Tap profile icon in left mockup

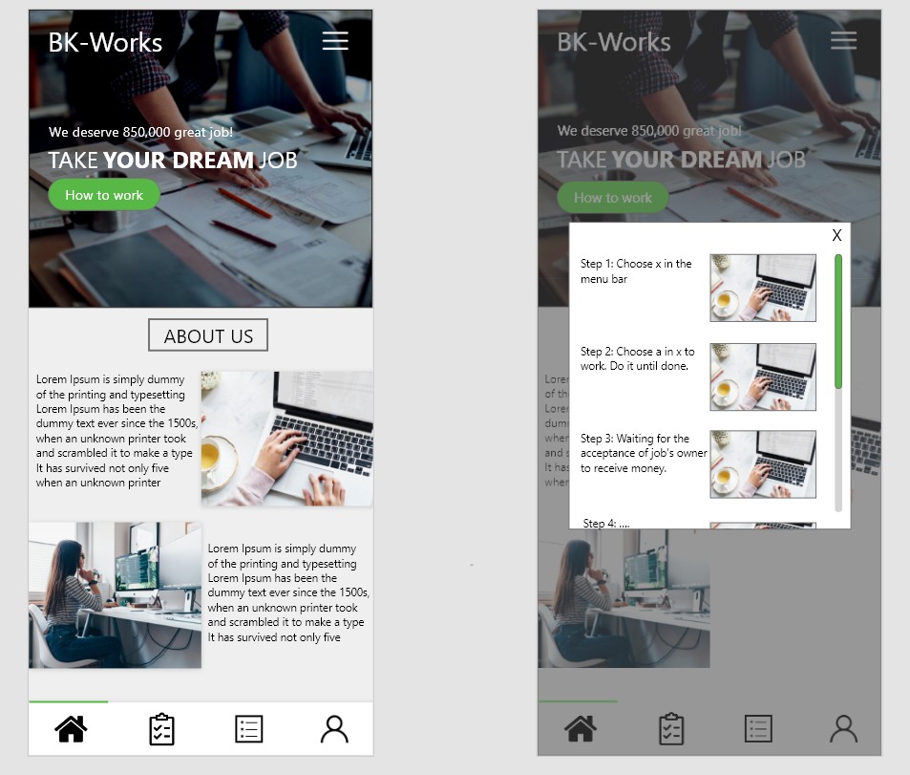coord(334,729)
